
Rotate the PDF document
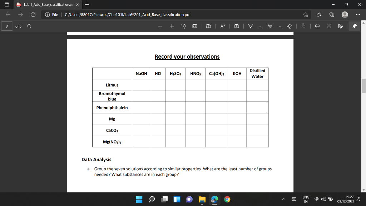pyautogui.click(x=183, y=26)
